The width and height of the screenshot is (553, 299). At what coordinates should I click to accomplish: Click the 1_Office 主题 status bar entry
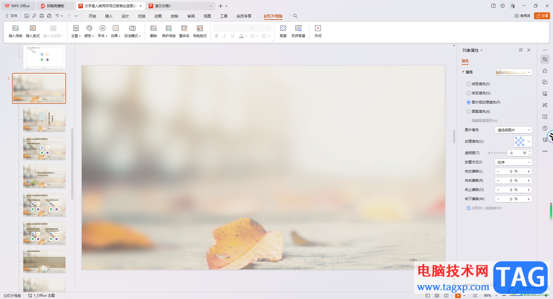41,296
